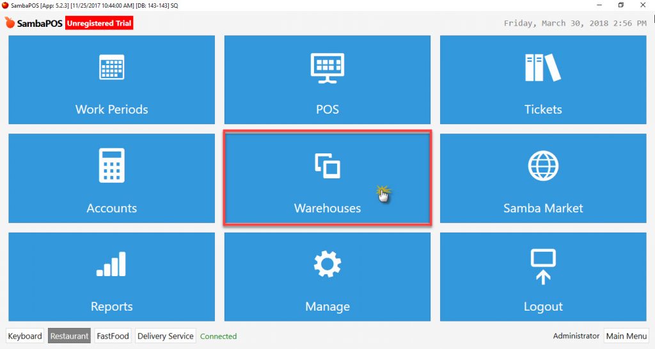This screenshot has width=655, height=349.
Task: Minimize the SambaPOS window
Action: [x=599, y=5]
